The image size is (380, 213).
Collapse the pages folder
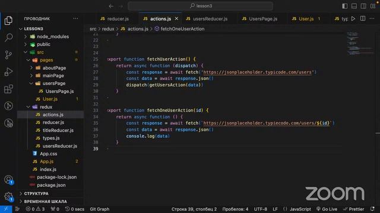click(28, 60)
